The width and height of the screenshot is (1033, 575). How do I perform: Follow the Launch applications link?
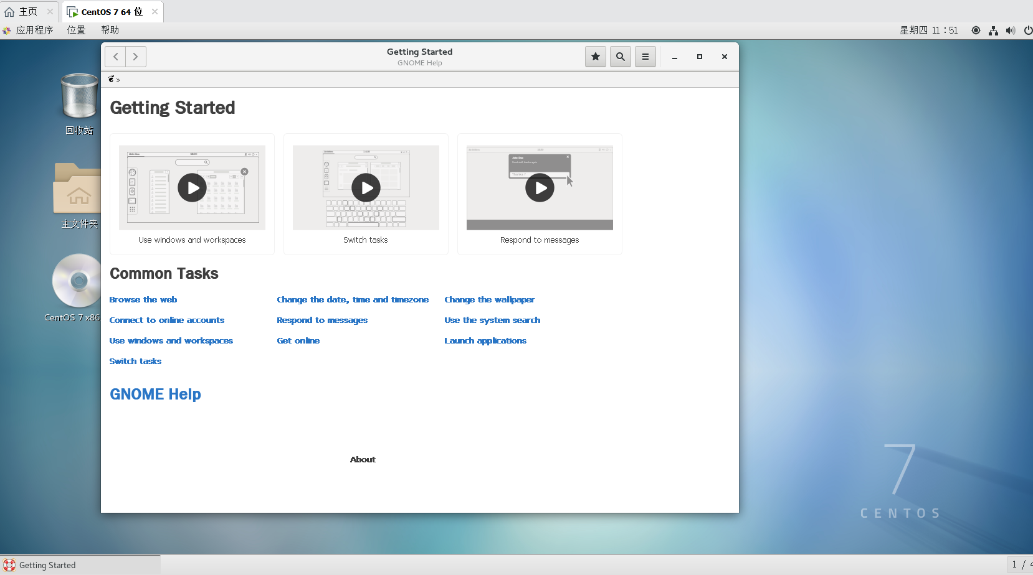(x=485, y=341)
